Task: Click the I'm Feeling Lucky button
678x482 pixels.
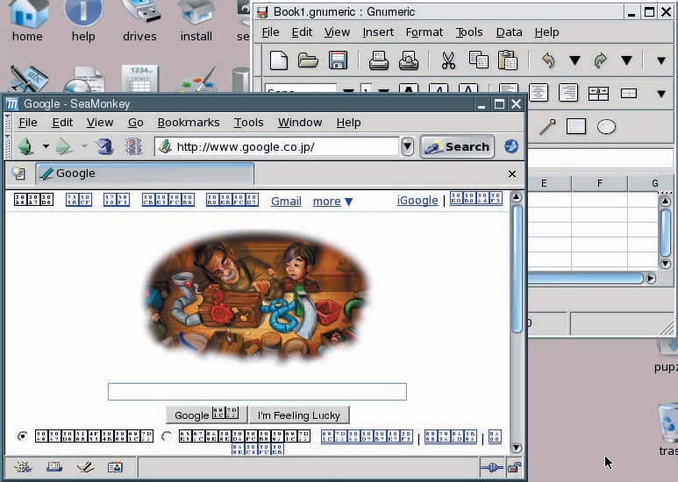Action: (299, 415)
